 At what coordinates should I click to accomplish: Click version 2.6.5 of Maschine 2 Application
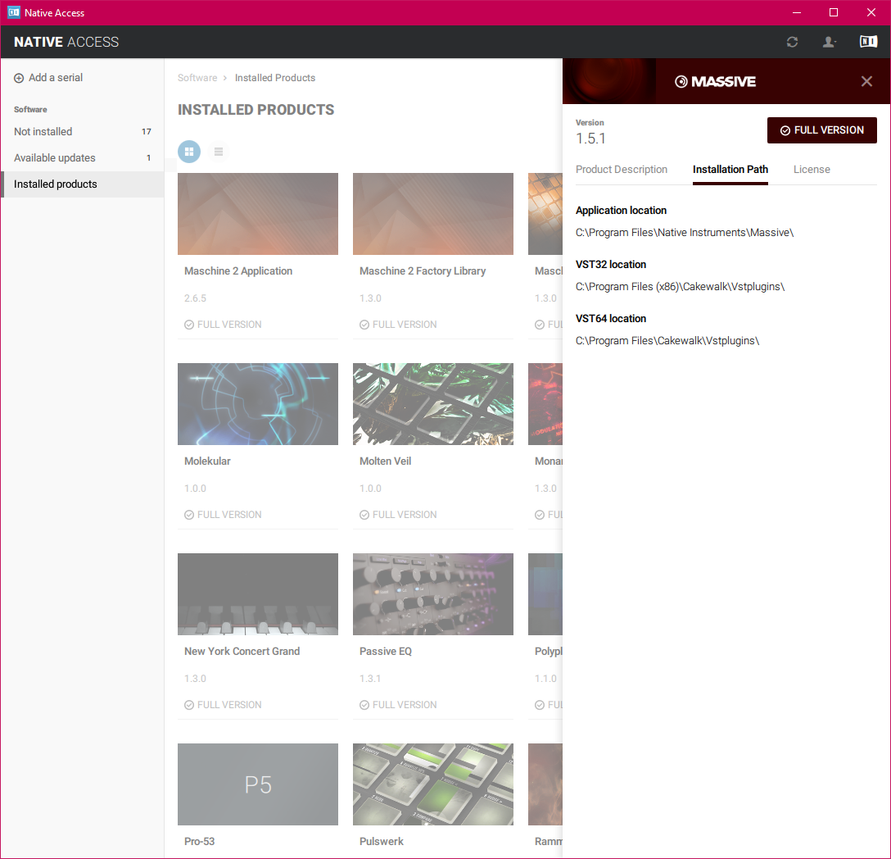[196, 298]
